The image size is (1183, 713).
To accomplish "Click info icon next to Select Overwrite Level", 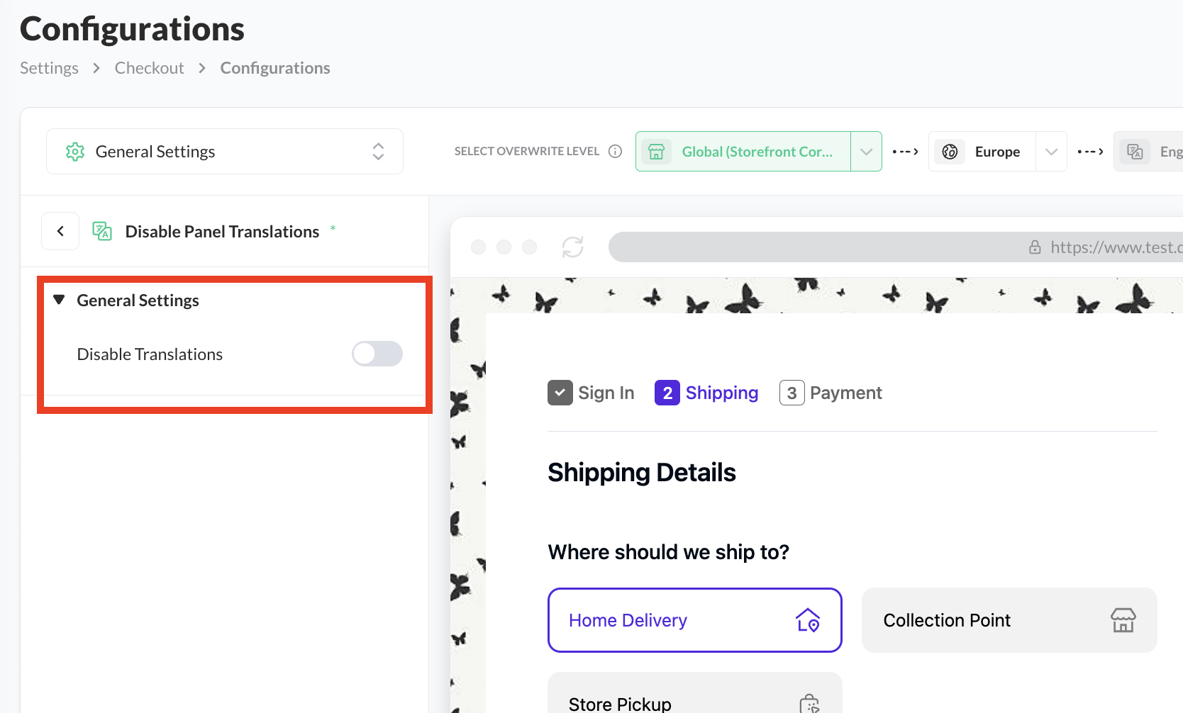I will (x=616, y=151).
